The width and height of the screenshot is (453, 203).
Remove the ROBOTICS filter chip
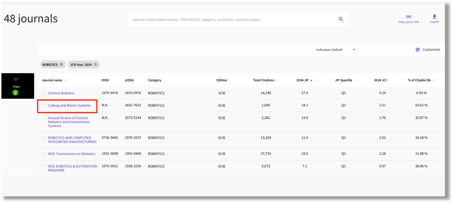point(61,64)
